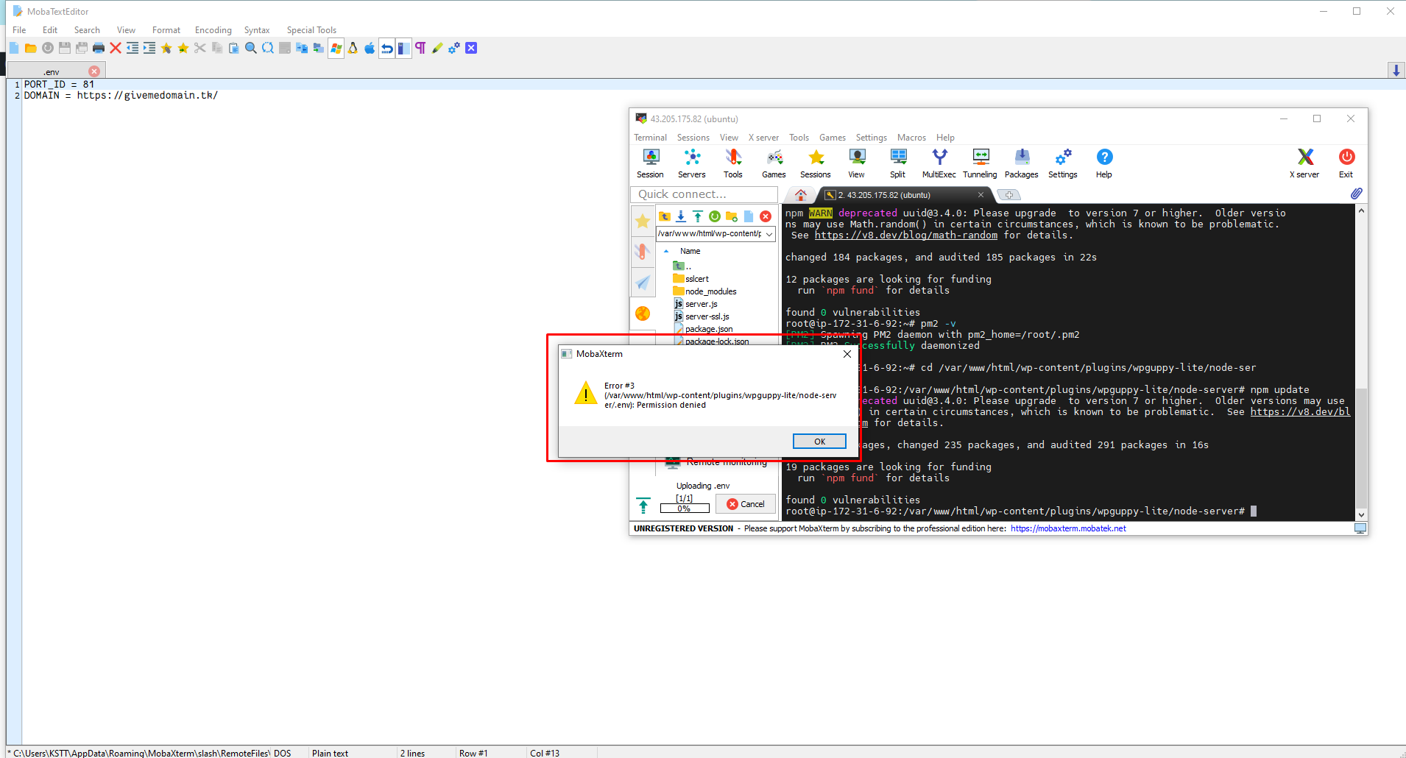Click the Print icon in editor toolbar
1406x758 pixels.
[x=99, y=49]
